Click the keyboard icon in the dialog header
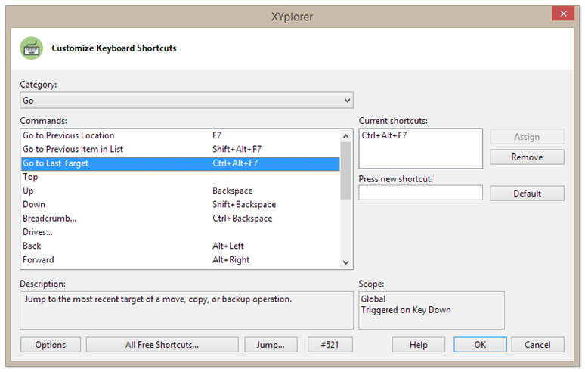The height and width of the screenshot is (372, 585). [x=32, y=48]
